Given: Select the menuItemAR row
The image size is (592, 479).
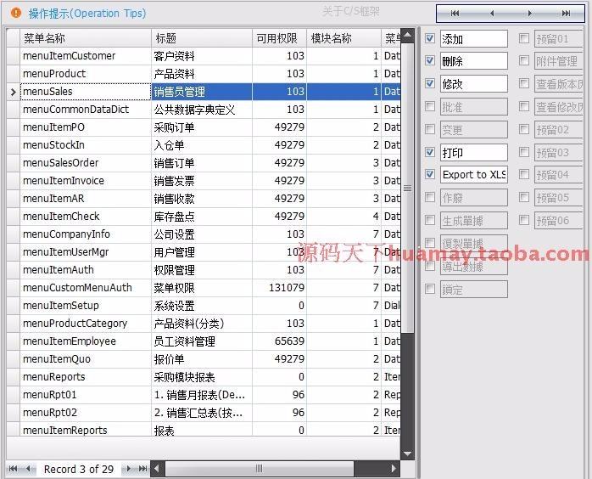Looking at the screenshot, I should click(x=204, y=199).
